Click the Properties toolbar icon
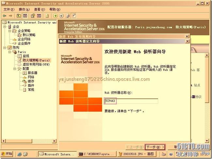This screenshot has width=212, height=159. (x=33, y=16)
